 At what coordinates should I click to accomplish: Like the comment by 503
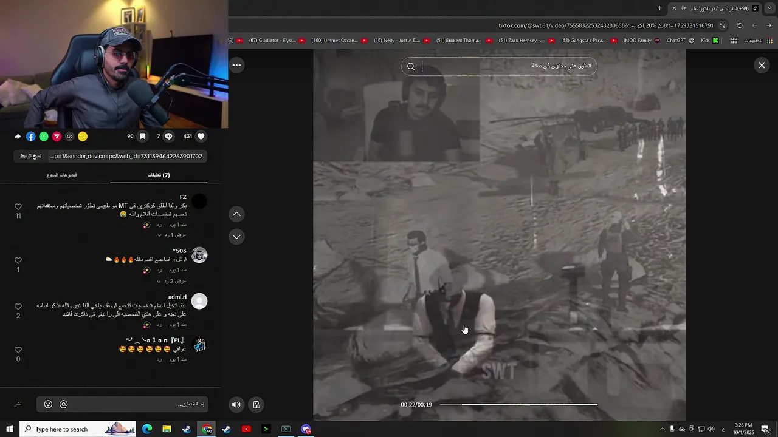point(18,260)
